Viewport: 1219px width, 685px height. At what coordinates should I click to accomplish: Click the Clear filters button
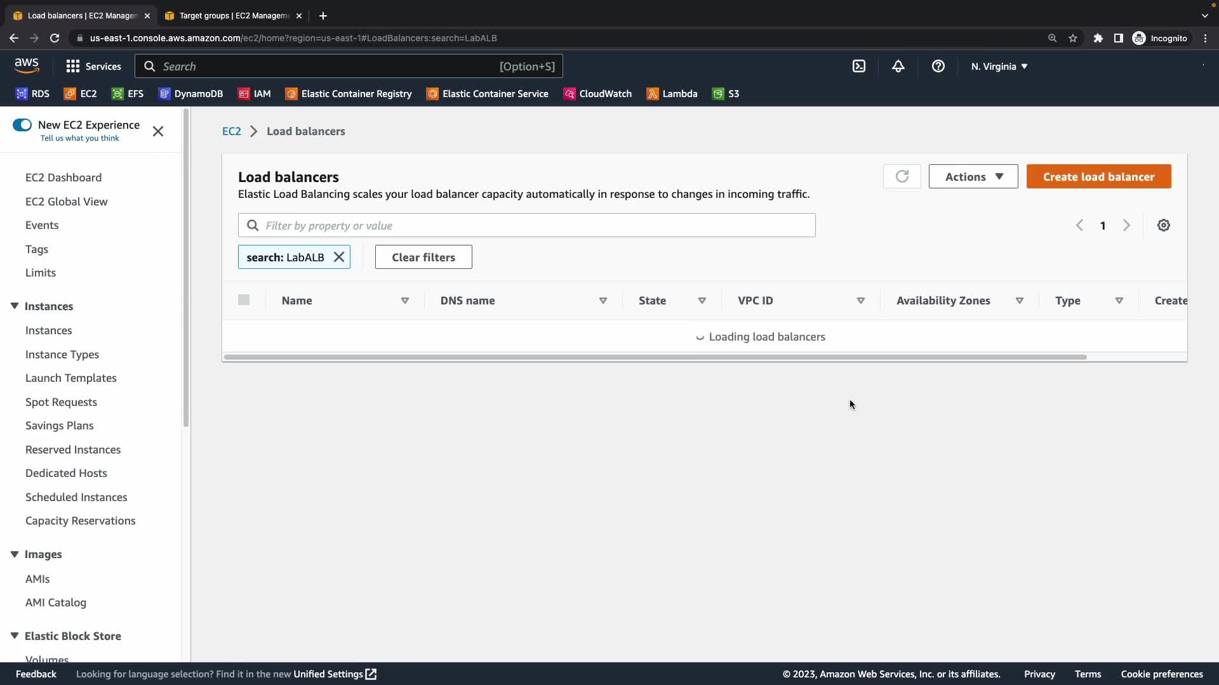click(x=423, y=257)
